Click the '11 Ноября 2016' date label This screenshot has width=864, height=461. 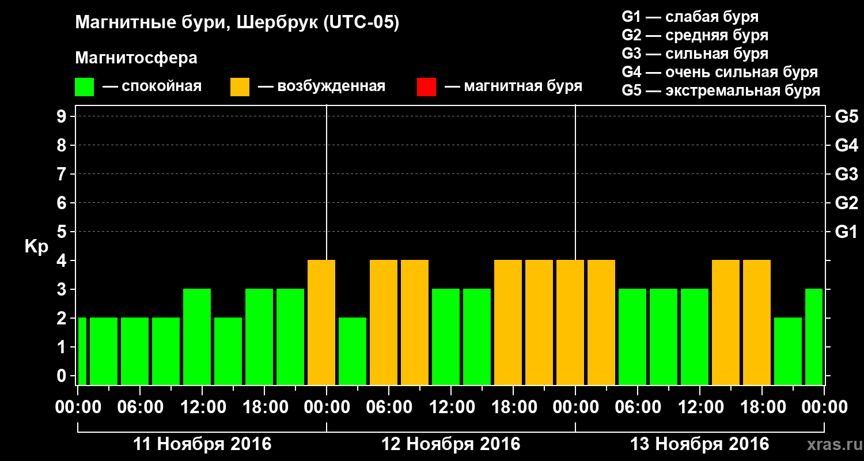(x=202, y=444)
